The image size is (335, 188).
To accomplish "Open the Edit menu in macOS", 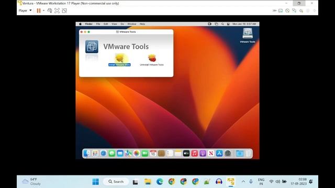I will pos(106,24).
